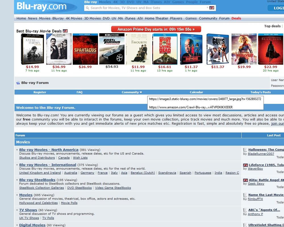The width and height of the screenshot is (284, 227).
Task: Select the 4K tab above search bar
Action: (115, 2)
